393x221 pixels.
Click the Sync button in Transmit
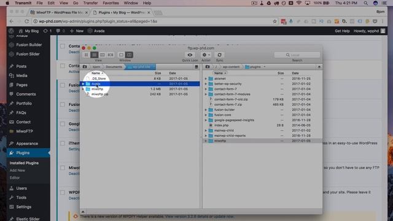click(x=219, y=55)
